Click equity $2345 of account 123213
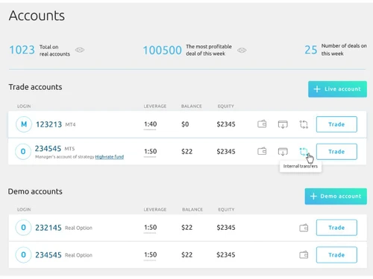This screenshot has height=279, width=373. pyautogui.click(x=226, y=124)
